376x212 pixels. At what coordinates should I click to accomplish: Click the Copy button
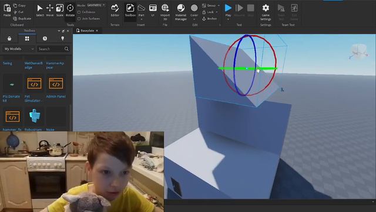tap(19, 5)
